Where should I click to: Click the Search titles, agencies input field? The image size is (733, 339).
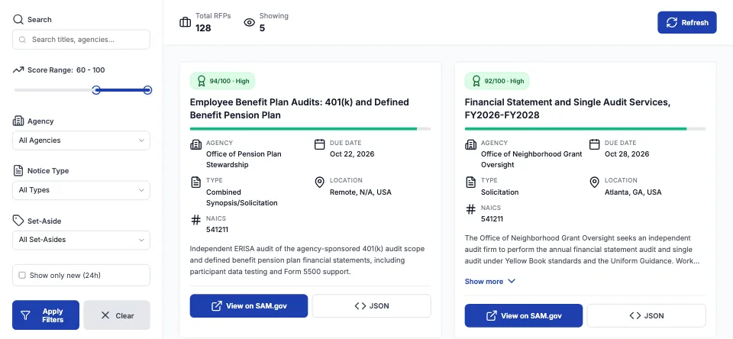coord(82,40)
